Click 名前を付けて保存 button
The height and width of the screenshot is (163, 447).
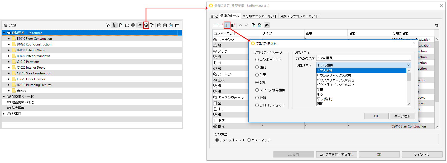tap(337, 154)
